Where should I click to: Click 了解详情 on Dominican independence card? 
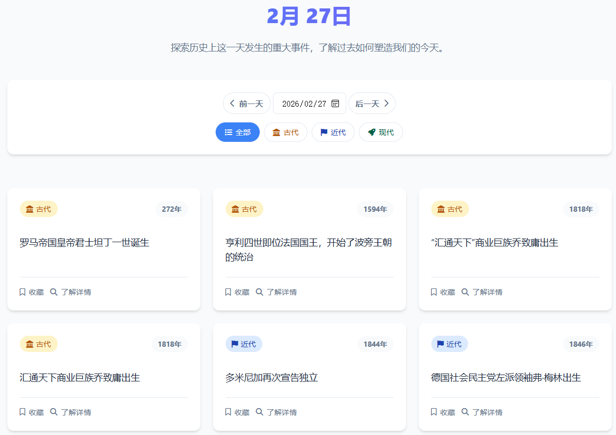(x=277, y=412)
